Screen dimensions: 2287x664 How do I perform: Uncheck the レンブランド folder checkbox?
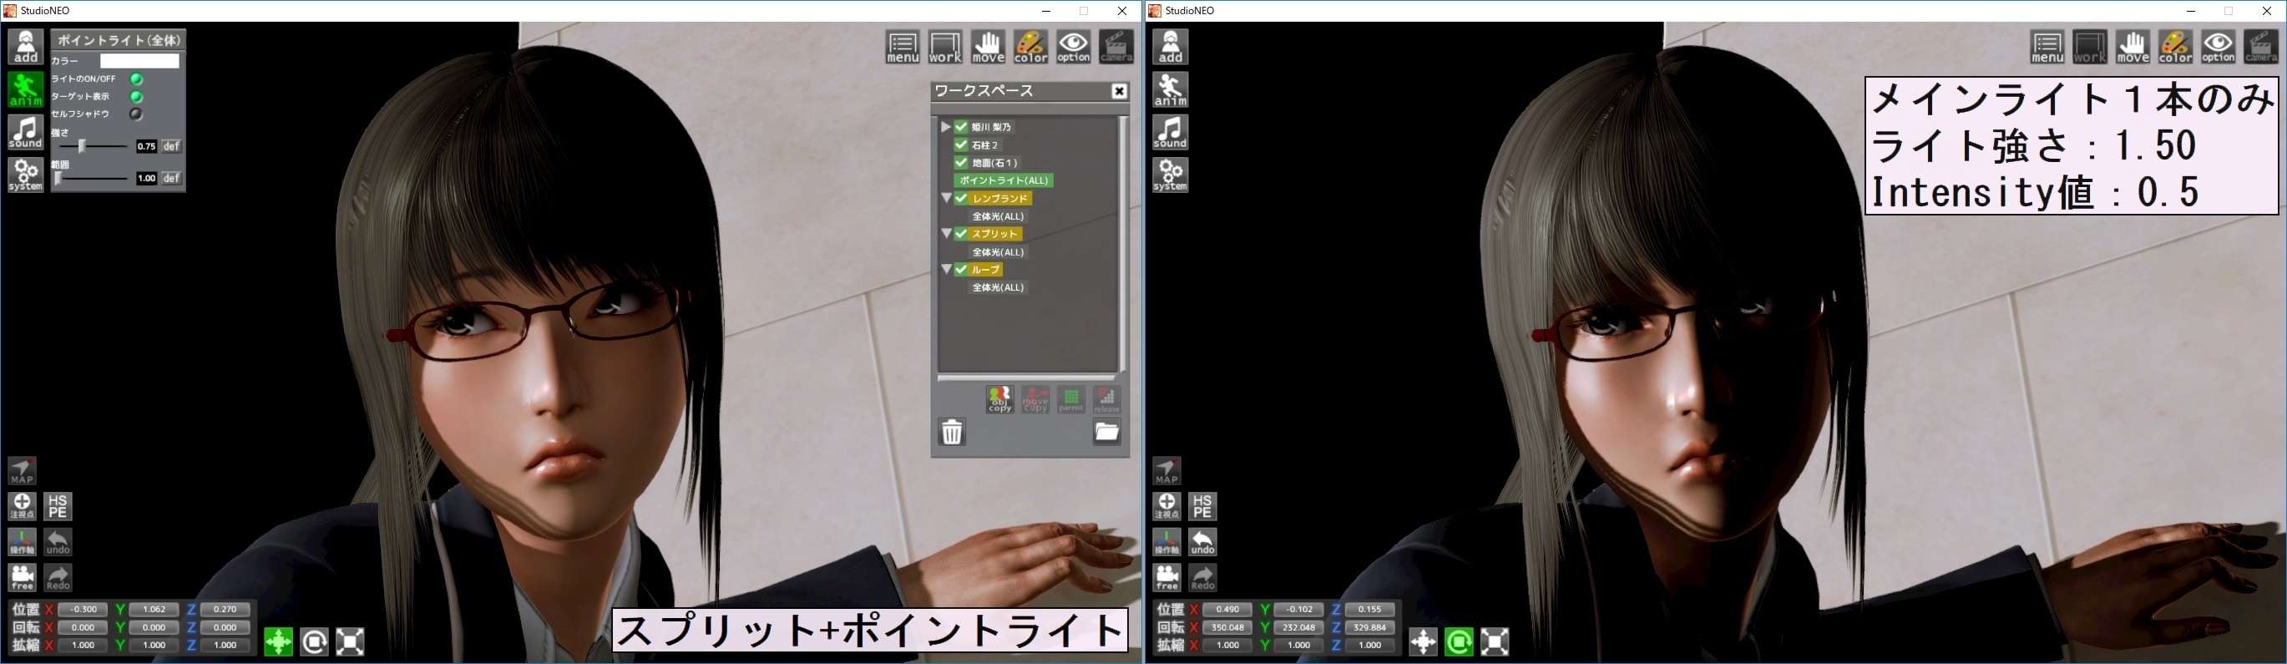[960, 198]
